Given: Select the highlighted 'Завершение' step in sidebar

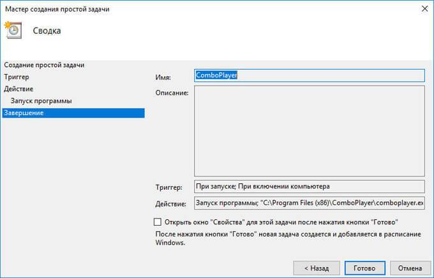Looking at the screenshot, I should [25, 113].
